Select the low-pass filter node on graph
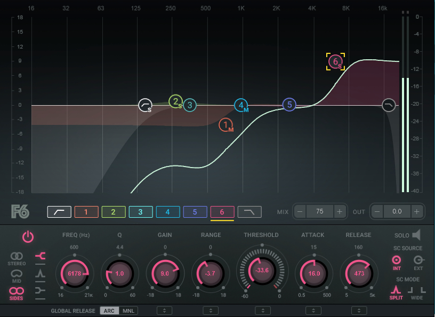Screen dimensions: 435x317 [x=389, y=105]
